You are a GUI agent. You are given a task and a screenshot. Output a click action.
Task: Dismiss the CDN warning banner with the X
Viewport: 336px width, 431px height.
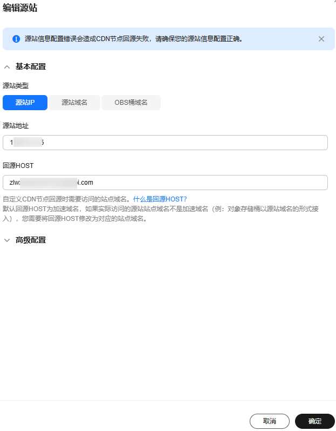tap(321, 39)
